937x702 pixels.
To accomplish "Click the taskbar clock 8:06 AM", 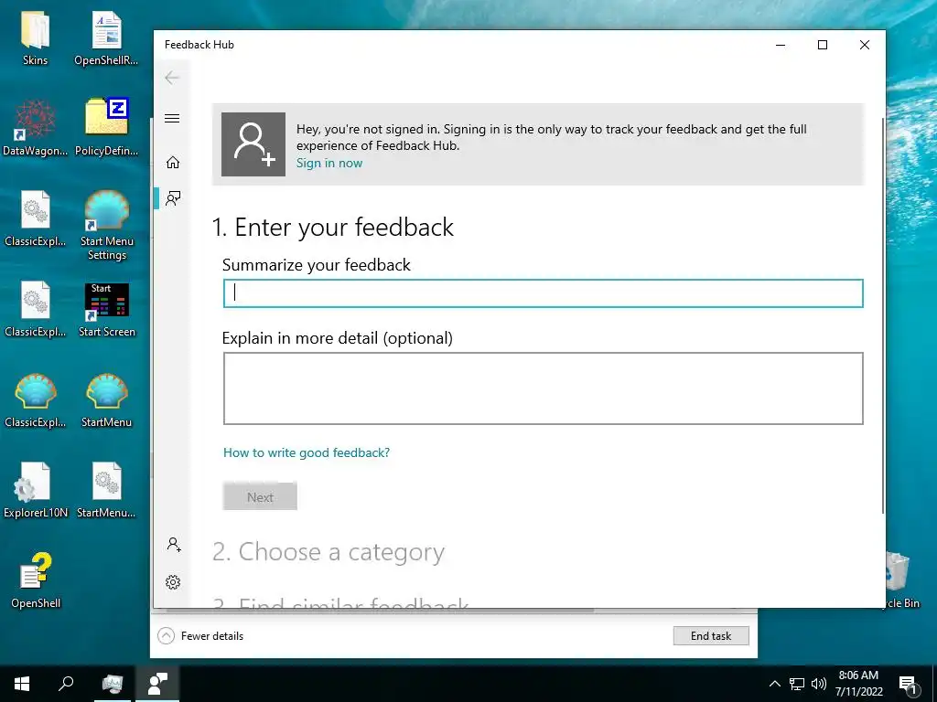I will point(858,684).
